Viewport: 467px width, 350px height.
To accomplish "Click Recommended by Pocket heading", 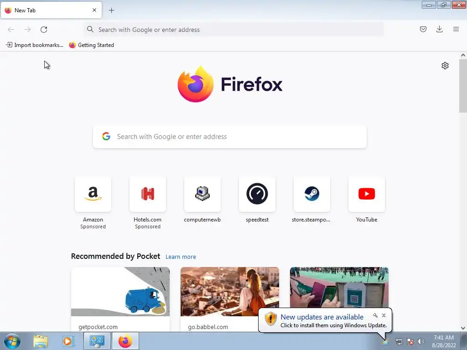I will 115,256.
